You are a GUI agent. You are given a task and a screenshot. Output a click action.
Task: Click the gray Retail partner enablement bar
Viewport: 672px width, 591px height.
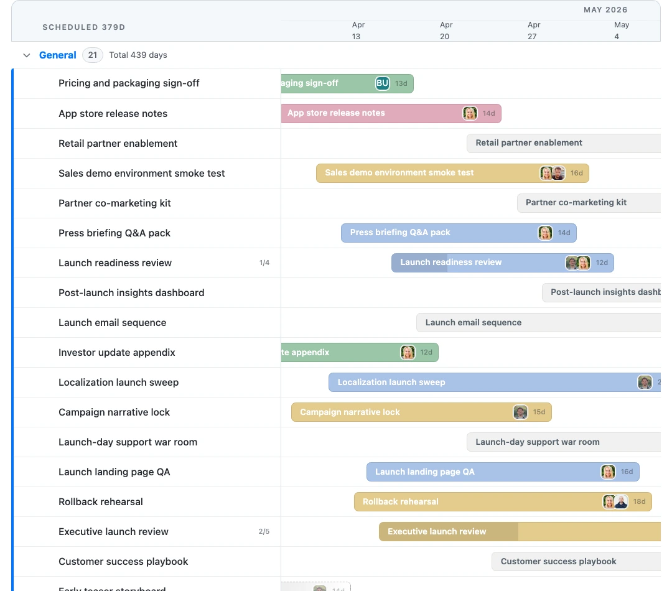(x=564, y=143)
